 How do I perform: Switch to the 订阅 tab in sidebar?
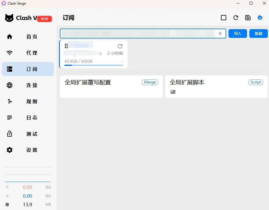click(28, 69)
